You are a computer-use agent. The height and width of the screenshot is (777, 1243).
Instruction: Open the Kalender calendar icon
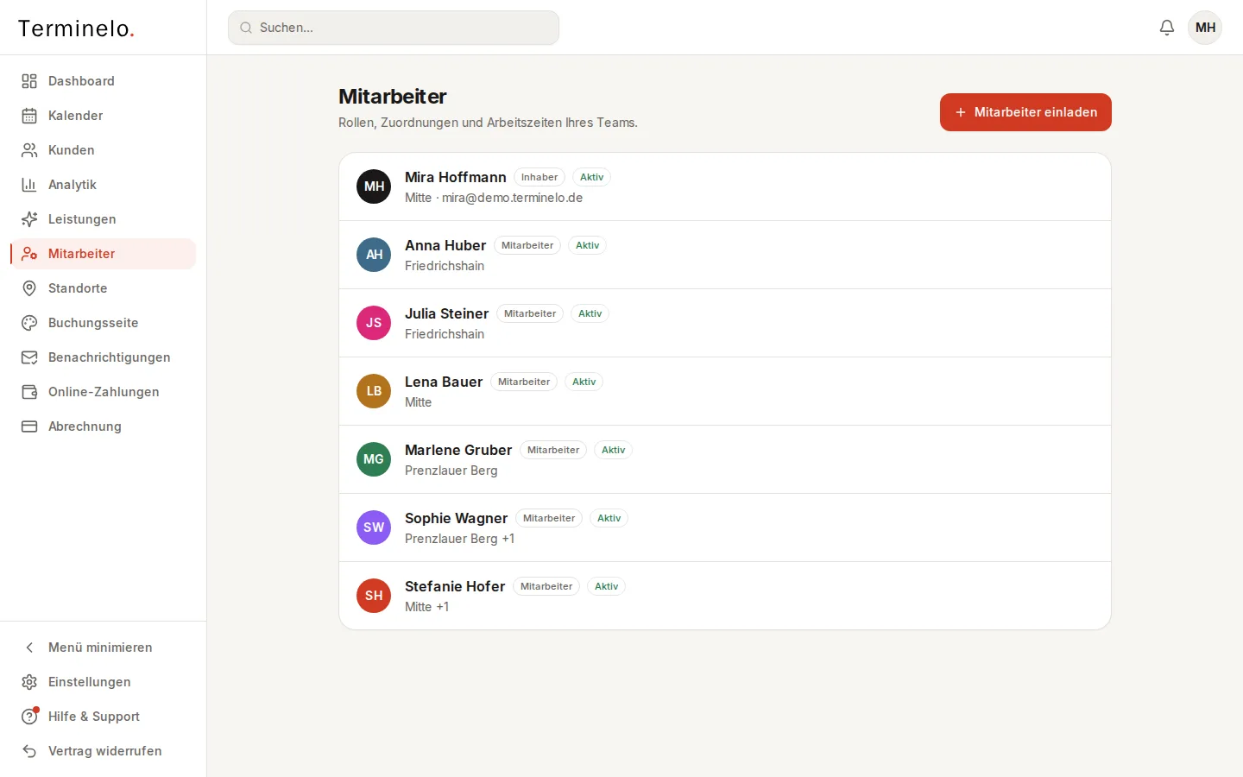29,116
